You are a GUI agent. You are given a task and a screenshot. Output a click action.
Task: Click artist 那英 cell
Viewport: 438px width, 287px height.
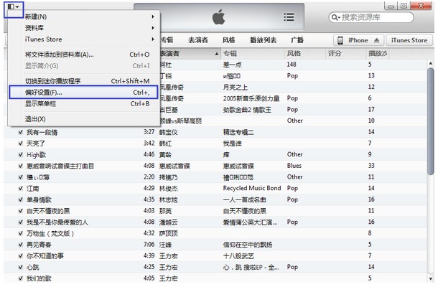click(x=165, y=211)
